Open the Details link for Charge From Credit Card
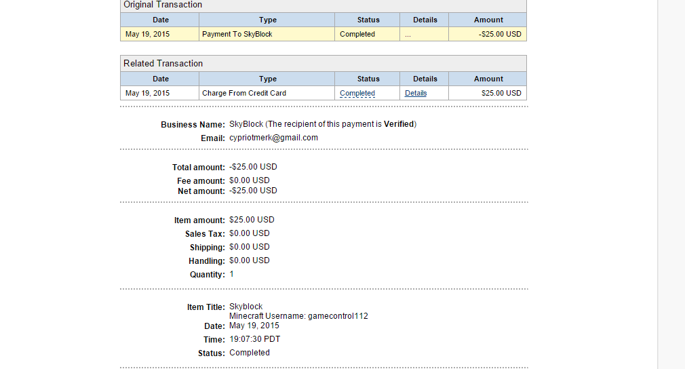 click(x=416, y=93)
